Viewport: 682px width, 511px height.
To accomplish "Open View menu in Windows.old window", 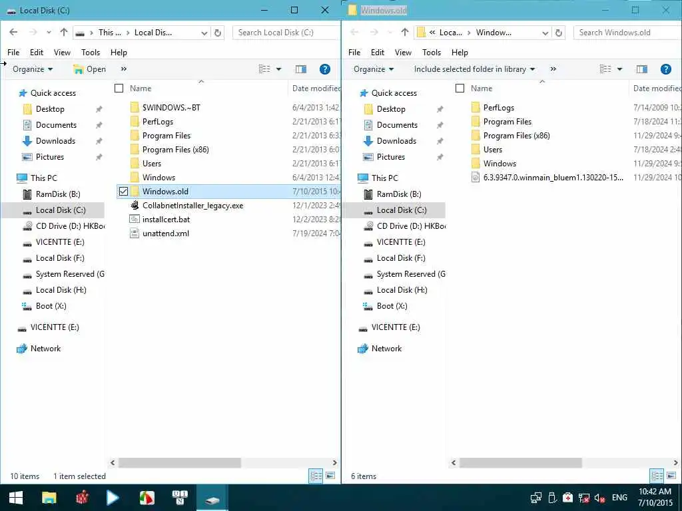I will pyautogui.click(x=403, y=53).
